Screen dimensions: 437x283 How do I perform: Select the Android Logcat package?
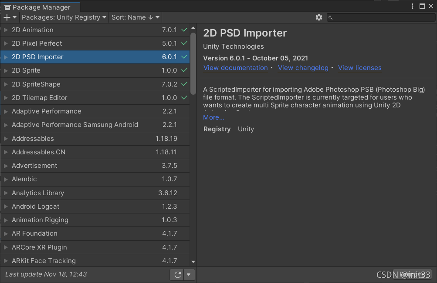(x=95, y=206)
